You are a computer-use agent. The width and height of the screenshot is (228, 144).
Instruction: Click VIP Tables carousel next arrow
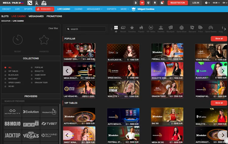tap(222, 135)
